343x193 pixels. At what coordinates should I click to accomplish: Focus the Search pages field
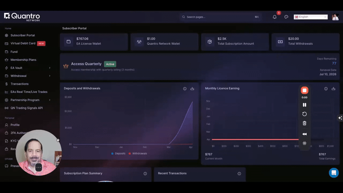coord(220,17)
